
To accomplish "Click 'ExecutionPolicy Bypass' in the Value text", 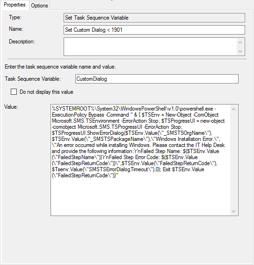I will tap(78, 115).
